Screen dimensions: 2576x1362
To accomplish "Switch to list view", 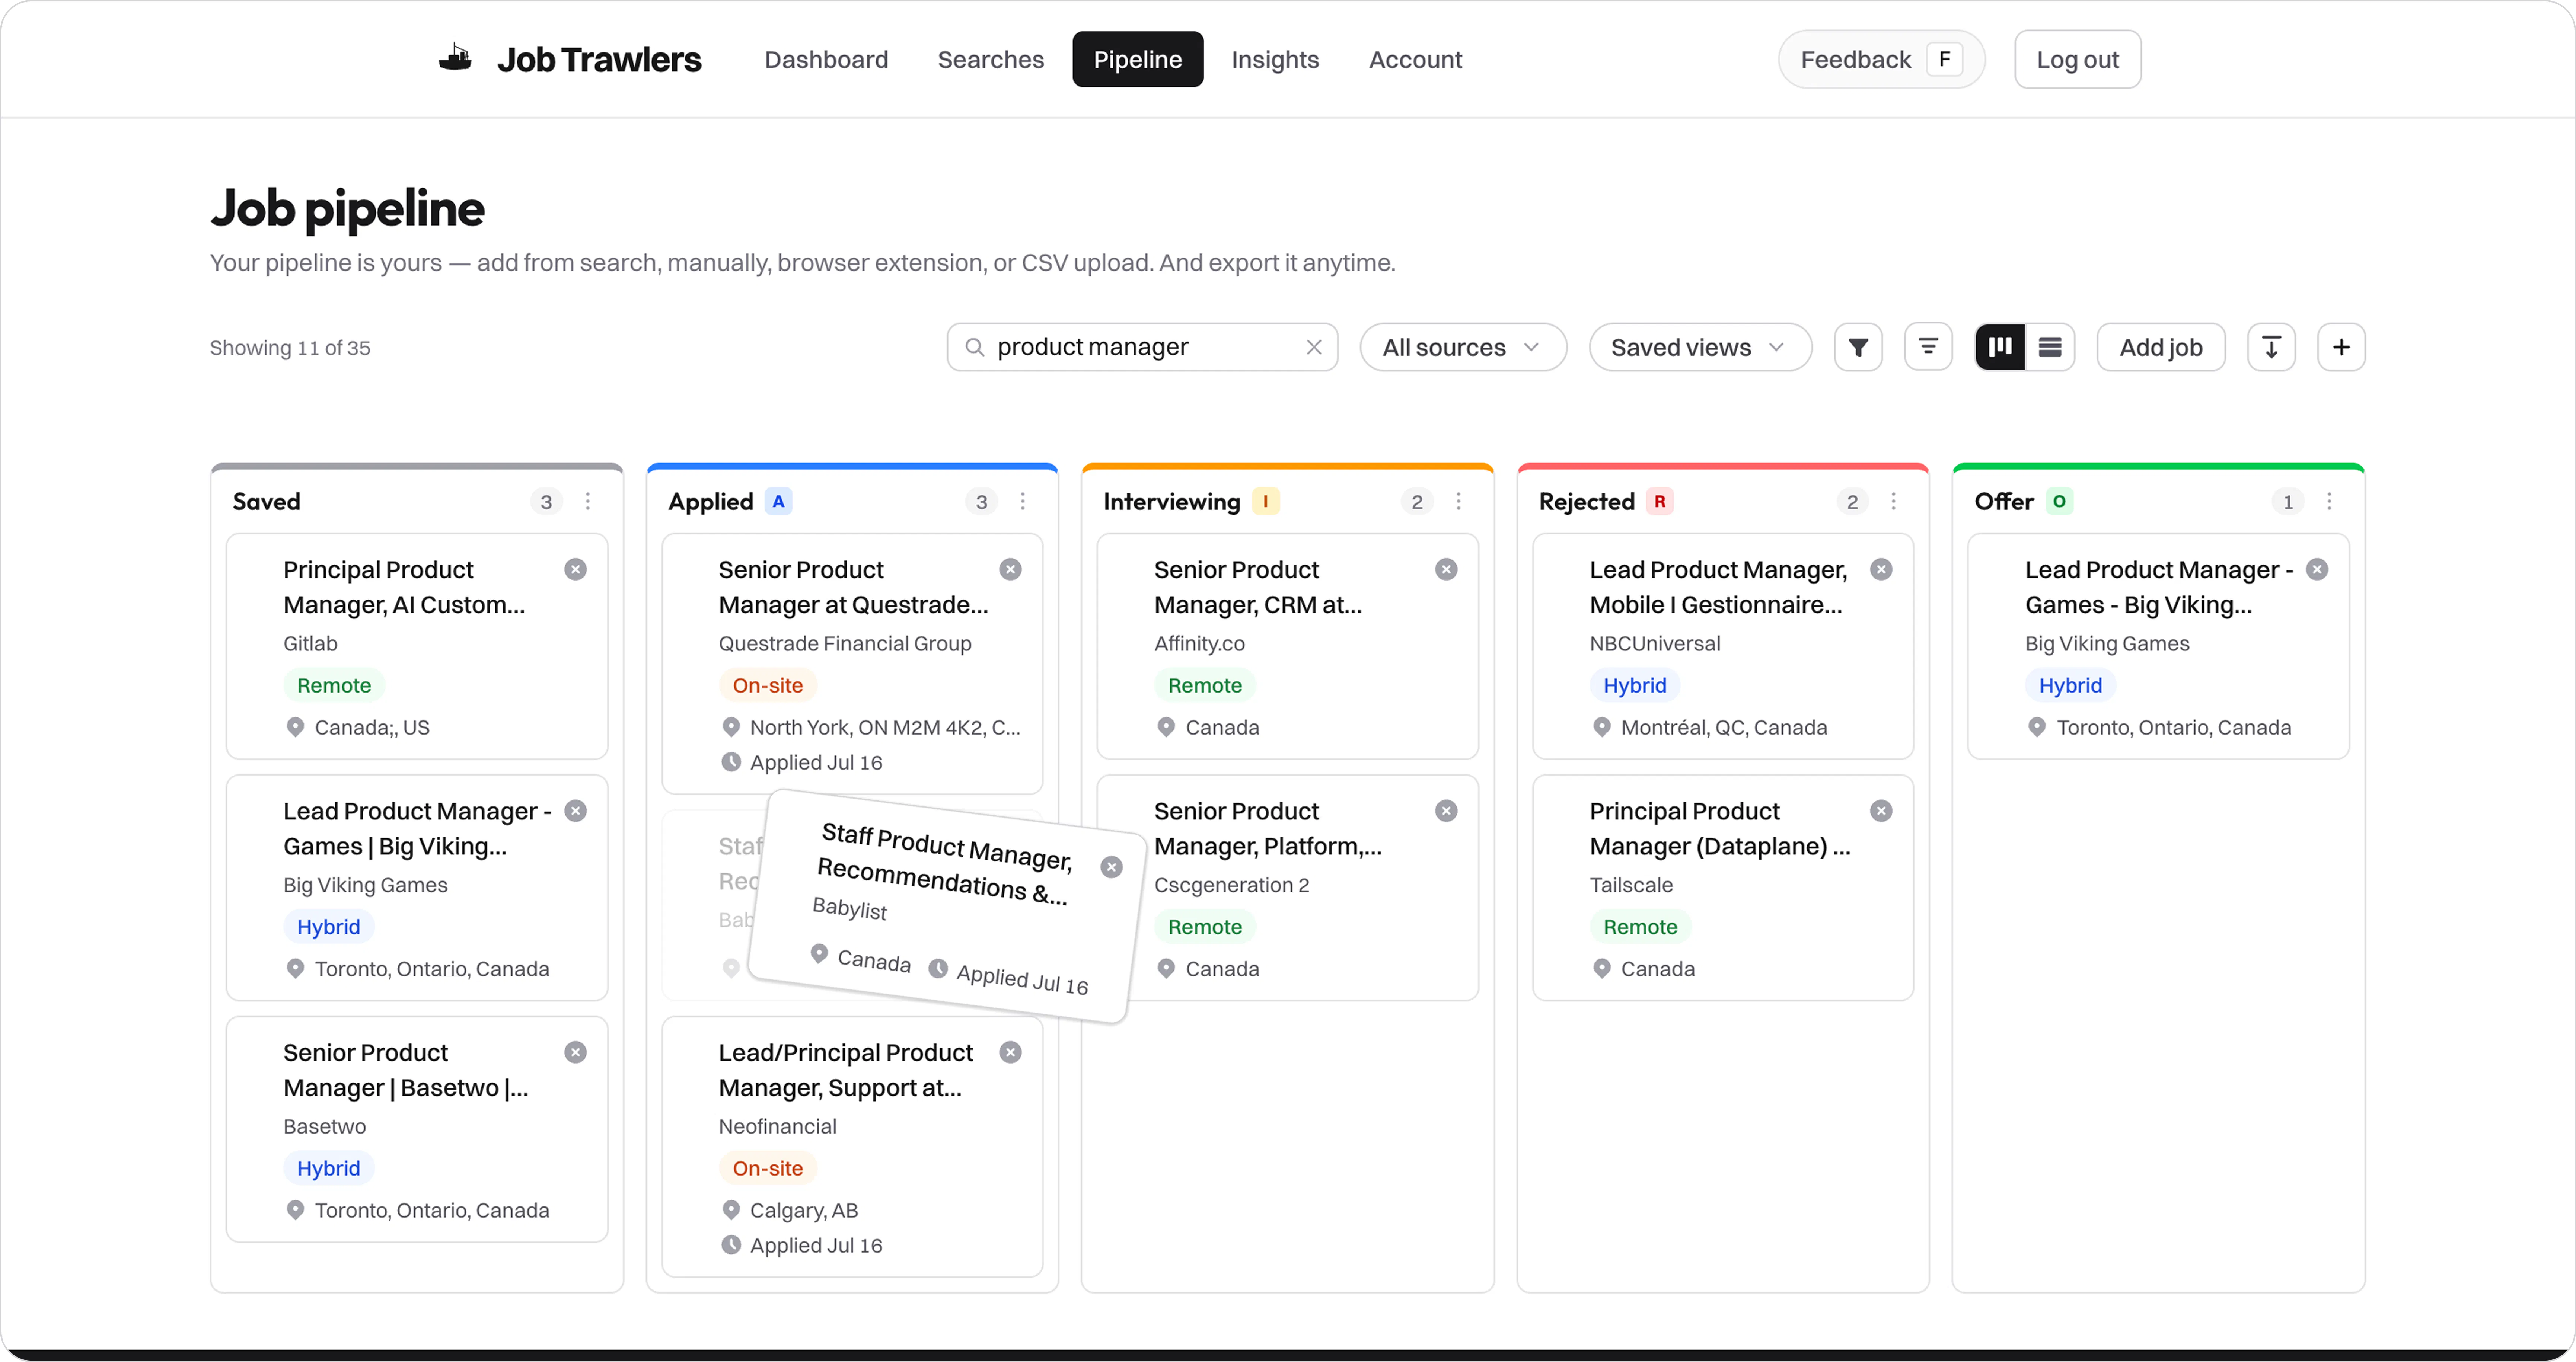I will [x=2050, y=347].
